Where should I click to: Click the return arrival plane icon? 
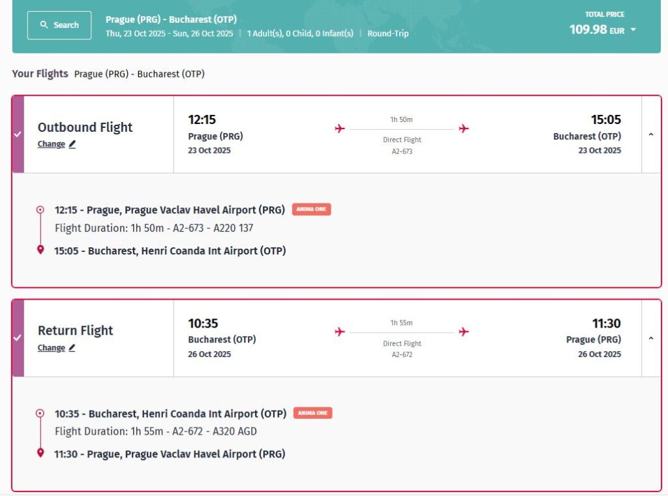coord(464,332)
